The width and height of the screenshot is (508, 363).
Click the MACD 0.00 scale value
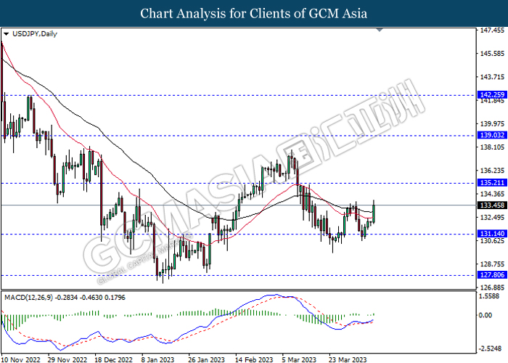coord(486,315)
